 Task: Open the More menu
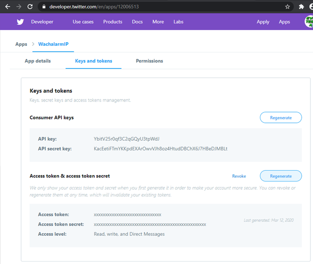tap(158, 22)
